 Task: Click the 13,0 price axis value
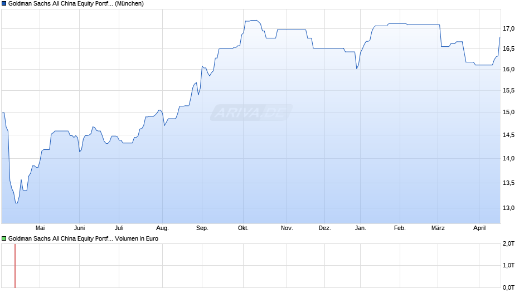(508, 208)
